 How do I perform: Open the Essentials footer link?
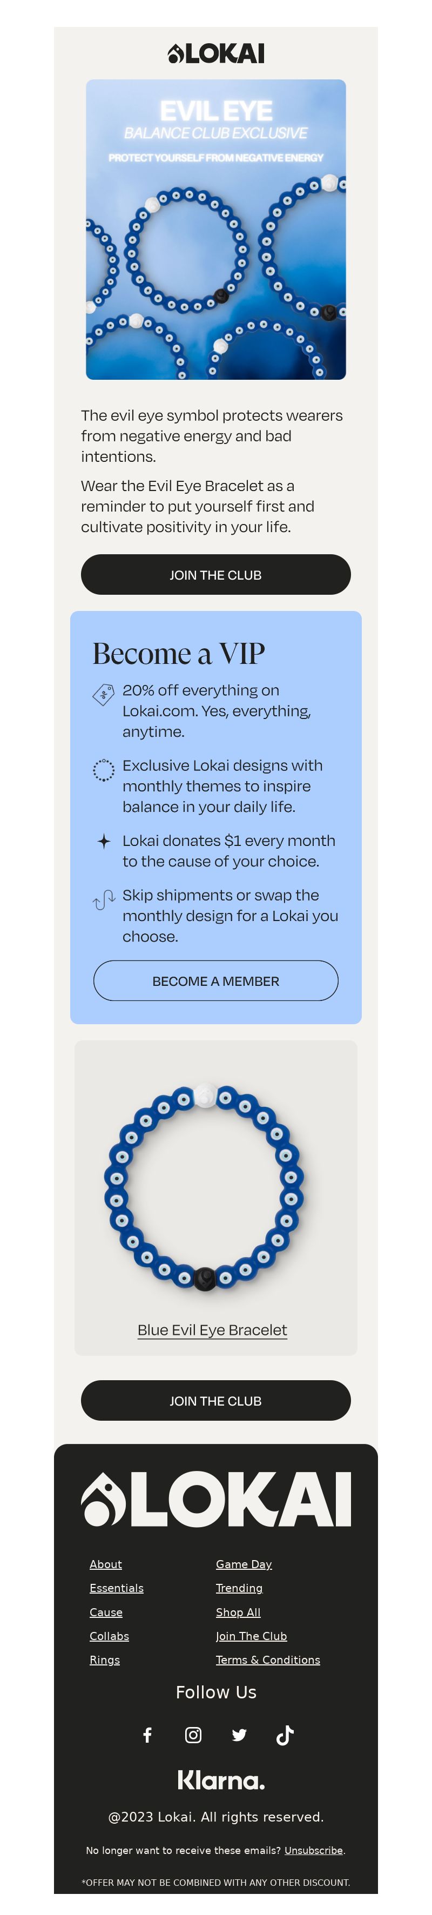coord(117,1588)
